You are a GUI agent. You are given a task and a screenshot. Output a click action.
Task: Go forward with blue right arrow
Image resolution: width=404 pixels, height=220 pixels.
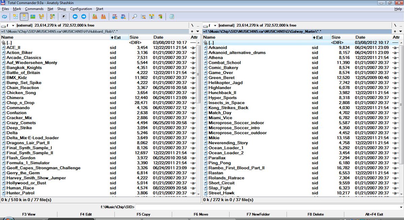coord(83,16)
